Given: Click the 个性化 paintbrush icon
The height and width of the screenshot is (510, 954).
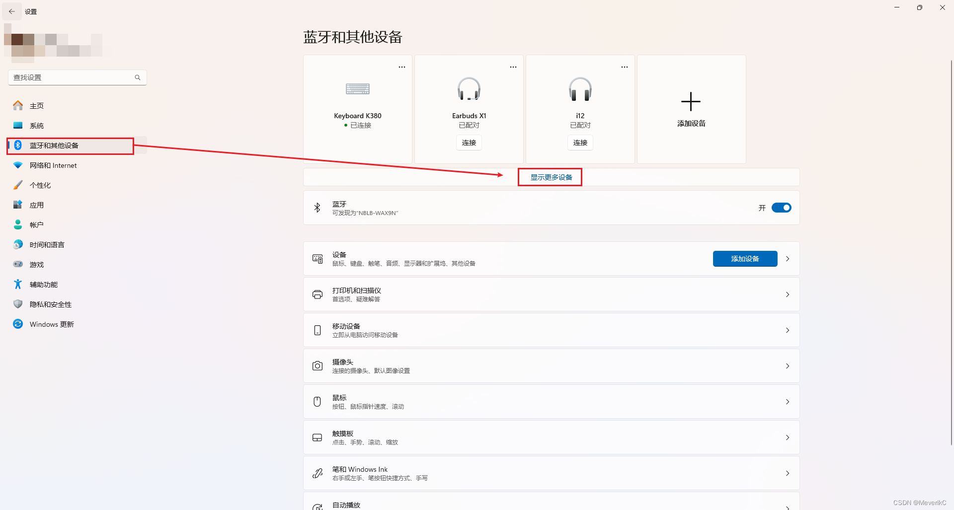Looking at the screenshot, I should 18,185.
